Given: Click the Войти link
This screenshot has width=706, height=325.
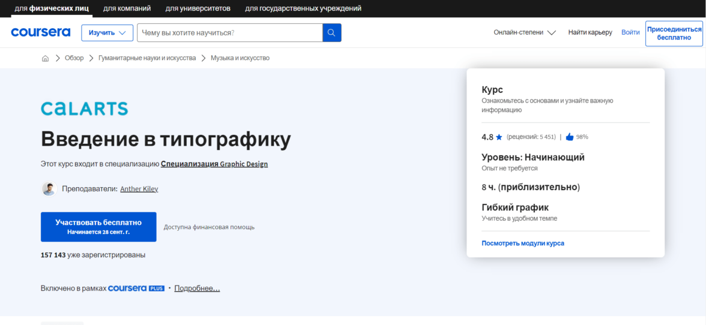Looking at the screenshot, I should coord(630,32).
